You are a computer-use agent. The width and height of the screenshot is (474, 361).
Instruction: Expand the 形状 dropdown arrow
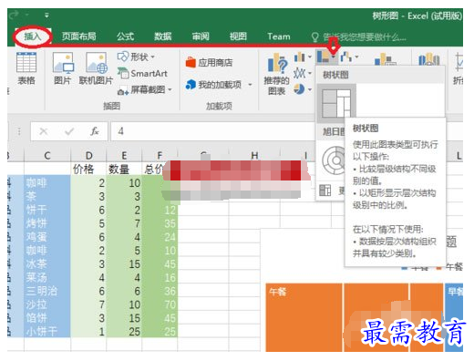(x=153, y=57)
